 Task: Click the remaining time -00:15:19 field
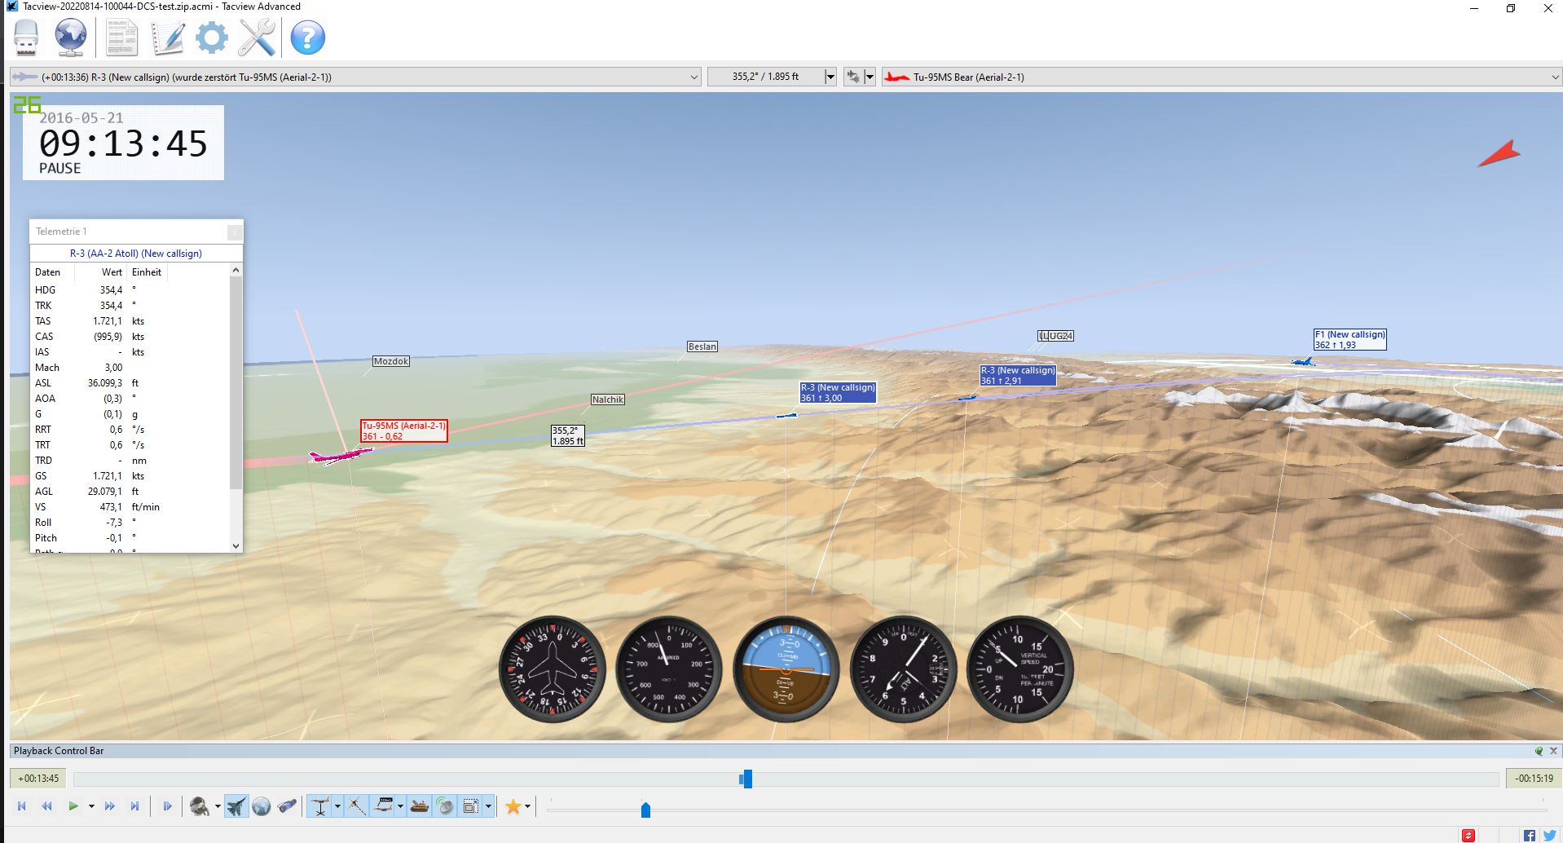(1534, 779)
